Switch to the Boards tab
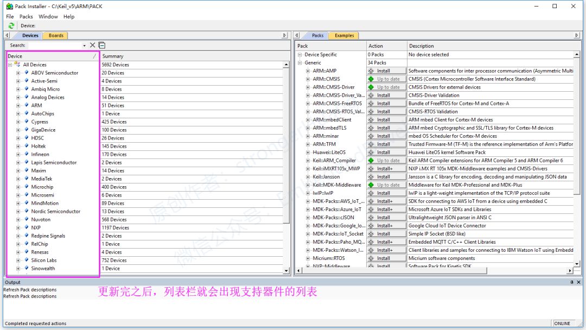 pyautogui.click(x=56, y=35)
